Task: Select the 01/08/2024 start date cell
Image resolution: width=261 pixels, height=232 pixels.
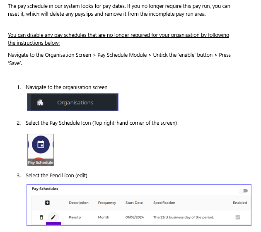Action: pyautogui.click(x=135, y=217)
